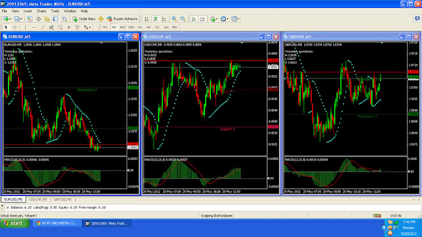Click the Meta Trader taskbar button
422x237 pixels.
(107, 223)
